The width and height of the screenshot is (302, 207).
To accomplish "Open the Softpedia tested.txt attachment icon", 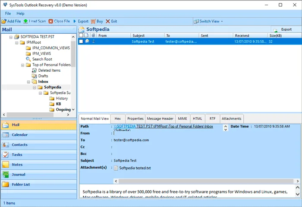I will [x=116, y=168].
